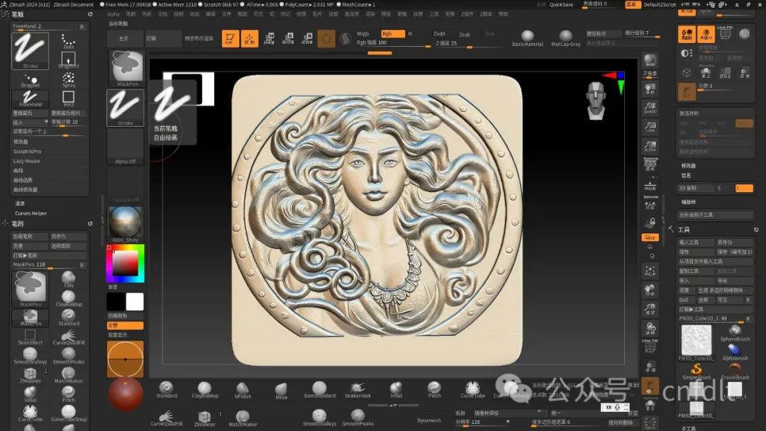The width and height of the screenshot is (766, 431).
Task: Click the GoZ button
Action: pyautogui.click(x=684, y=300)
